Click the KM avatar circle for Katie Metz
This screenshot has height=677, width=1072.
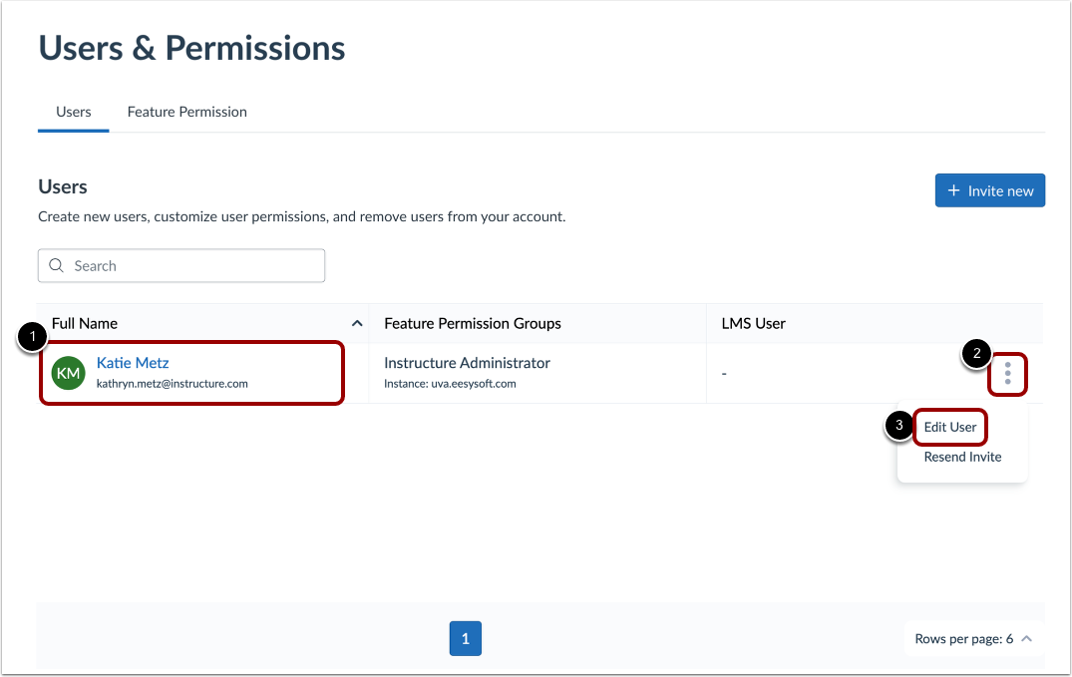(68, 373)
